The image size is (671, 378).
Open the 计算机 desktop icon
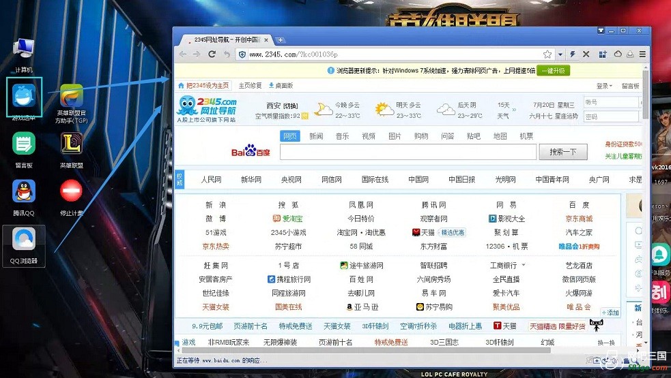pyautogui.click(x=23, y=54)
